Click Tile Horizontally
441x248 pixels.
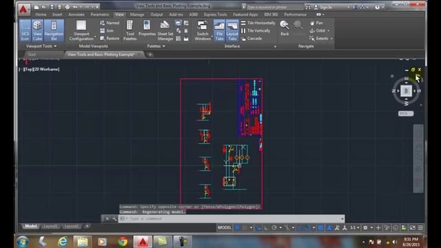click(258, 23)
